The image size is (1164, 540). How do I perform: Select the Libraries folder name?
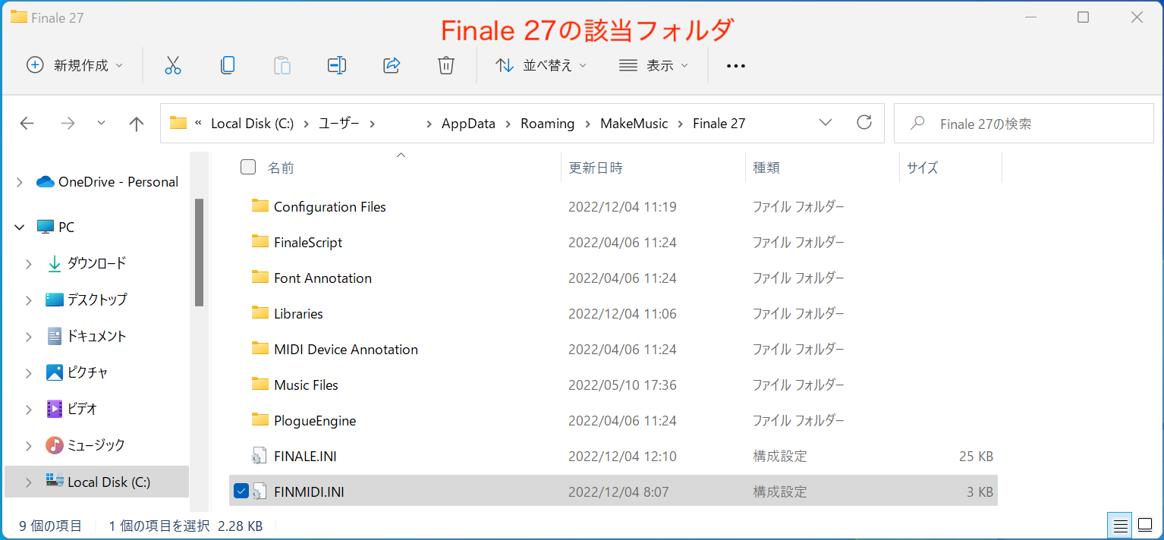tap(298, 314)
